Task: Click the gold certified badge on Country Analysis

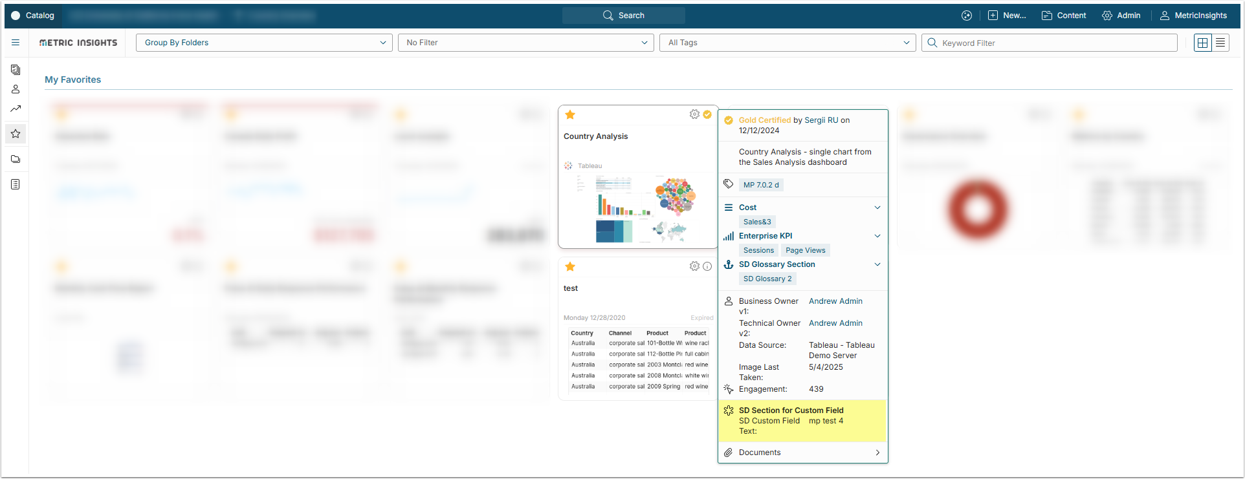Action: pos(707,114)
